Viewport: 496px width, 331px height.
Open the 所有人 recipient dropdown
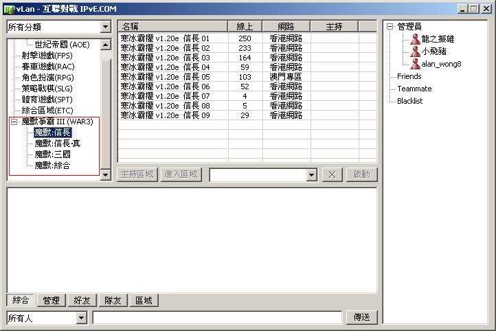(x=82, y=318)
